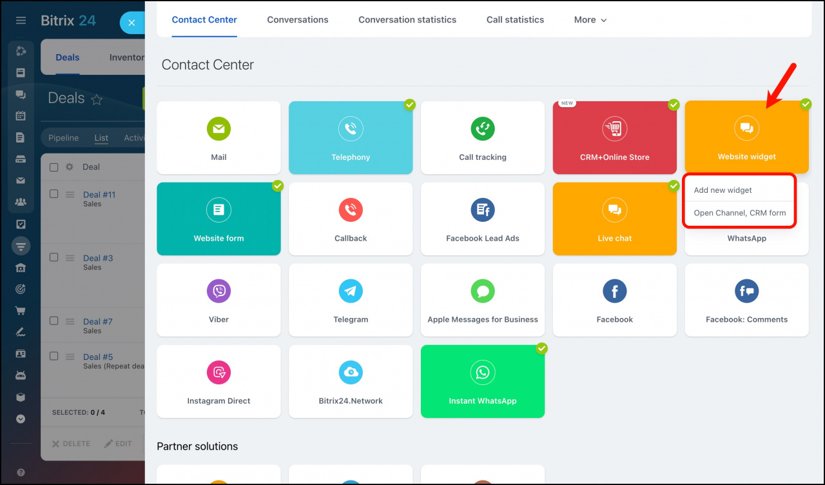Open the Deal #5 row actions menu
The height and width of the screenshot is (485, 825).
coord(70,357)
